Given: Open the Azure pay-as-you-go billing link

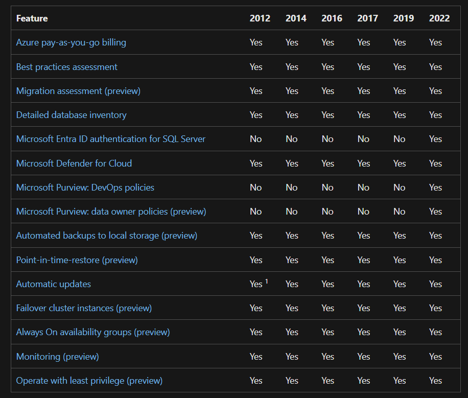Looking at the screenshot, I should (71, 42).
